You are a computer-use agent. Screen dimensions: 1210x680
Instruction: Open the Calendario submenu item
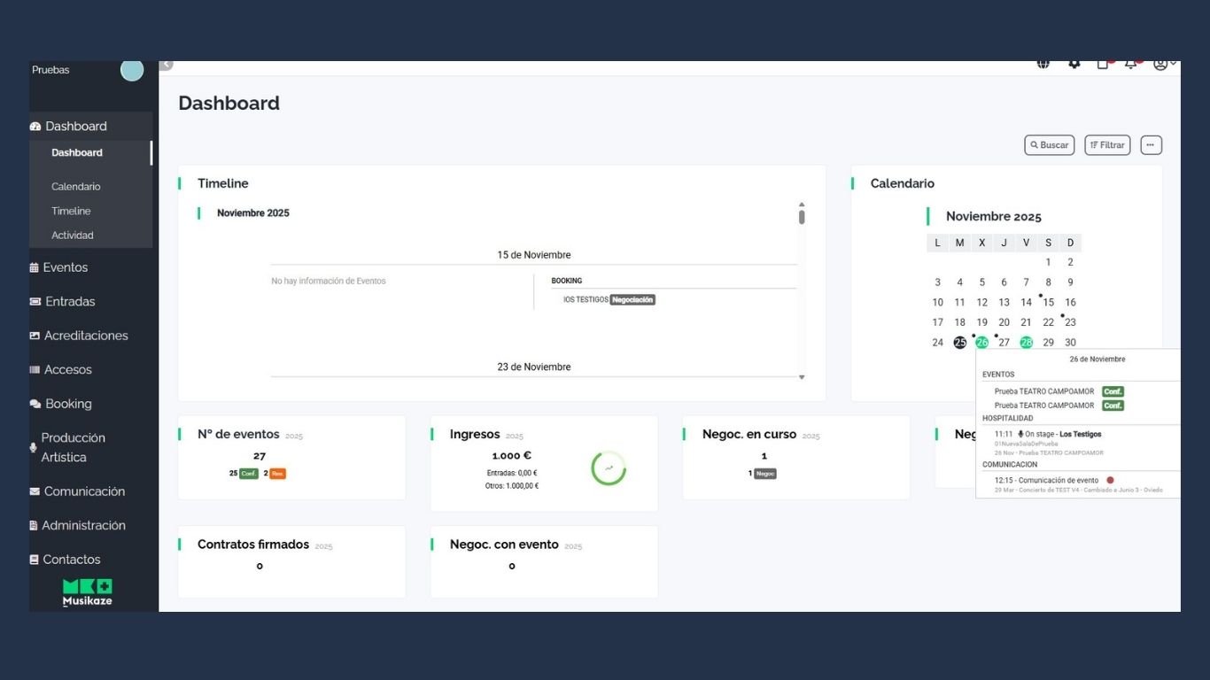click(75, 187)
